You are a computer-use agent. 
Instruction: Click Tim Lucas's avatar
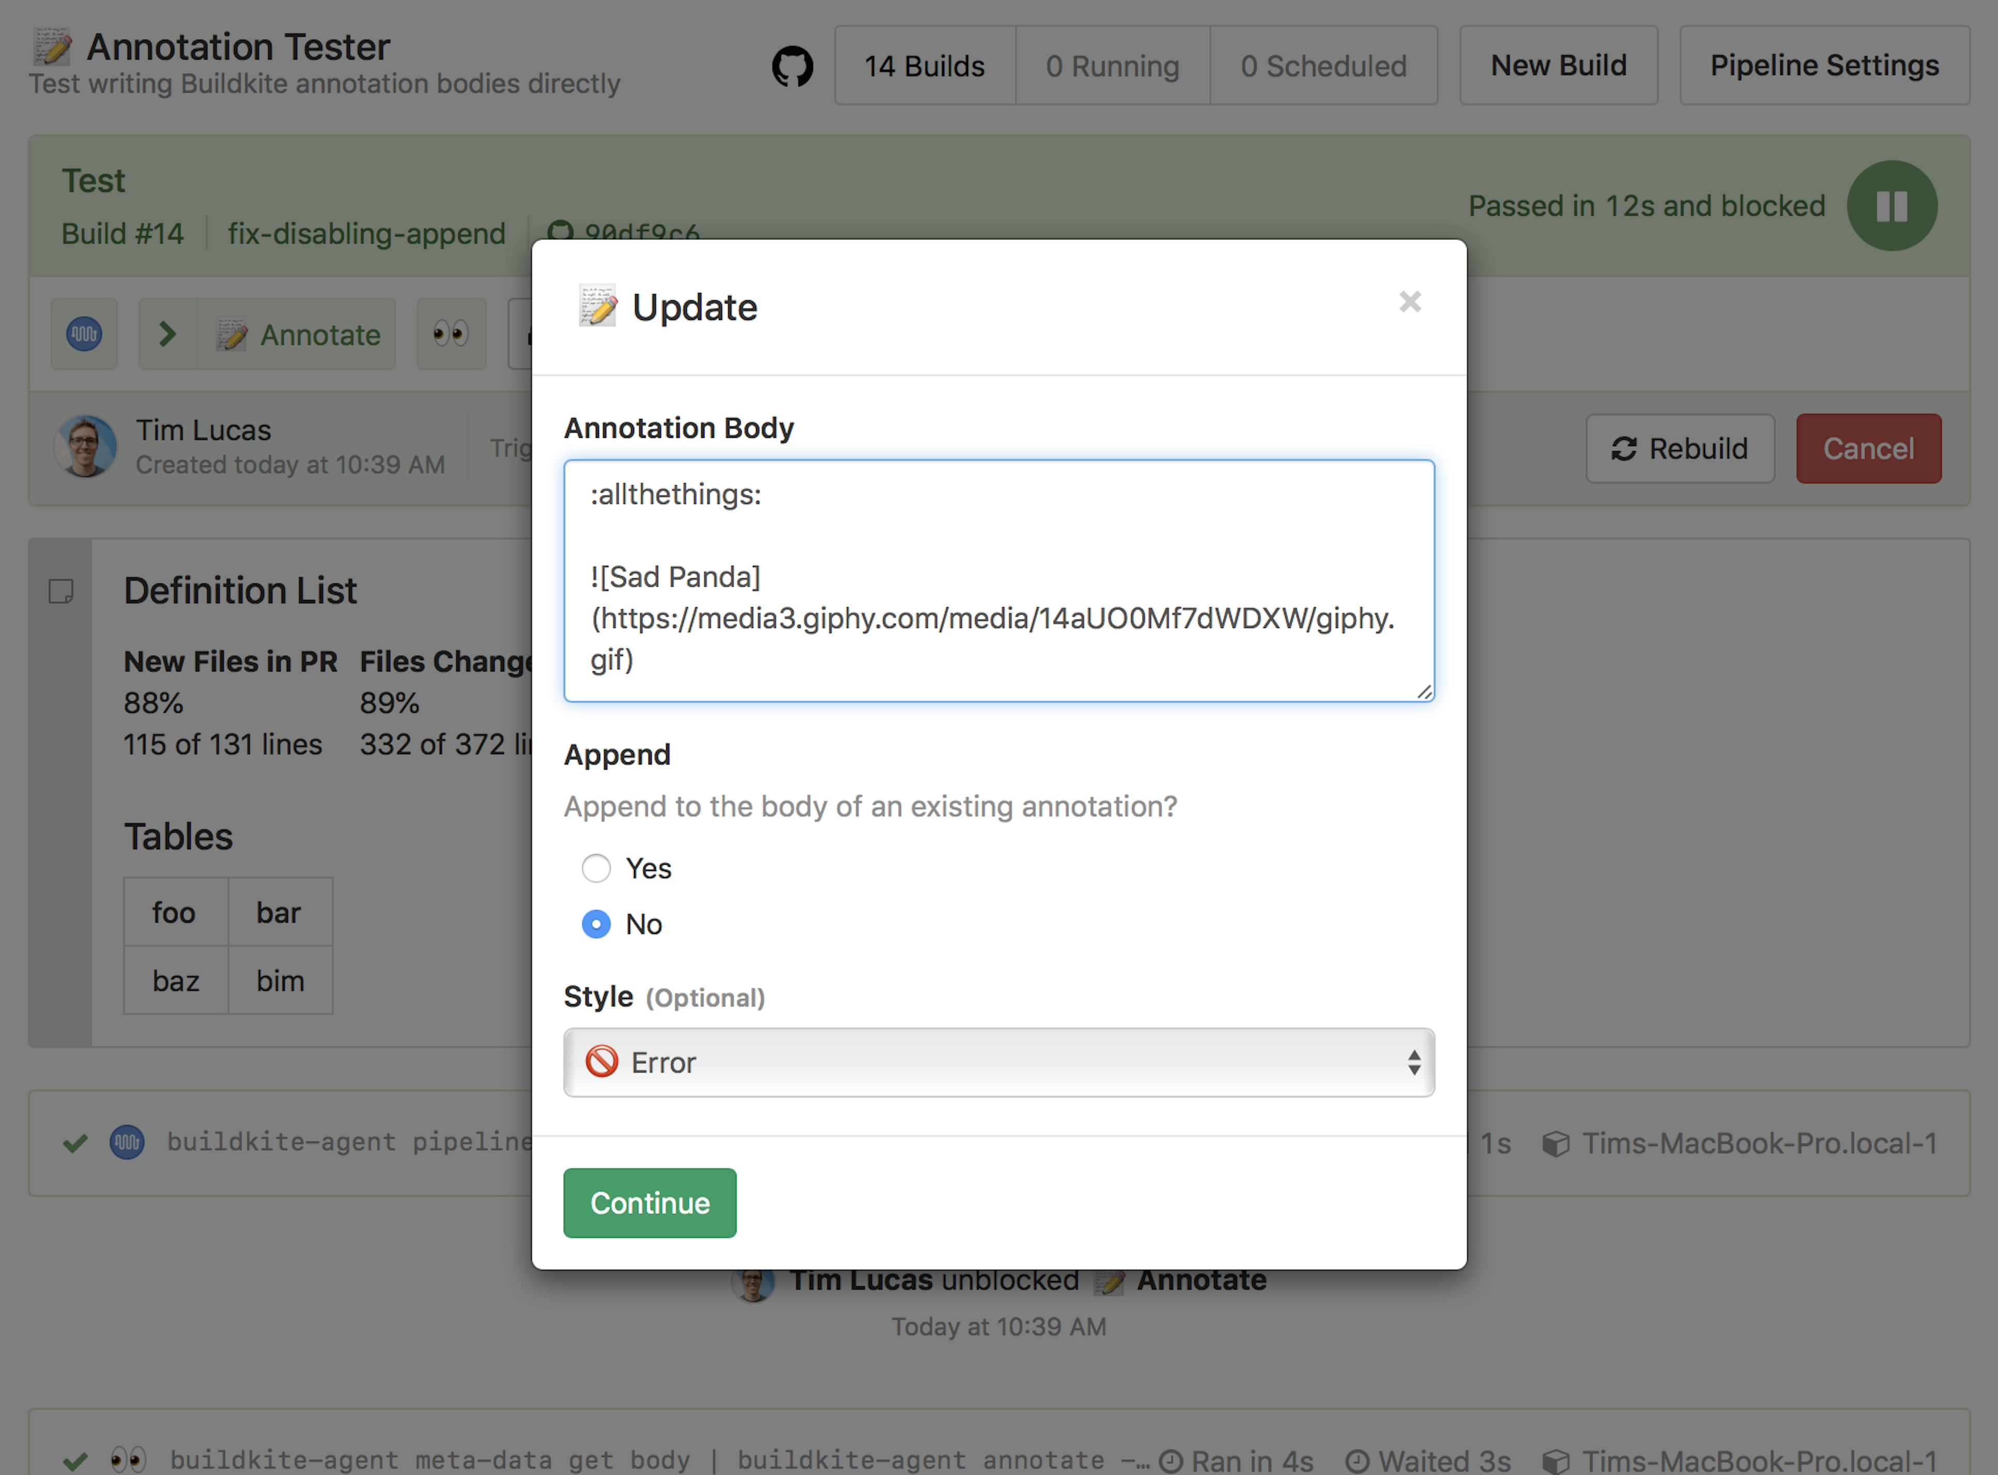click(85, 447)
